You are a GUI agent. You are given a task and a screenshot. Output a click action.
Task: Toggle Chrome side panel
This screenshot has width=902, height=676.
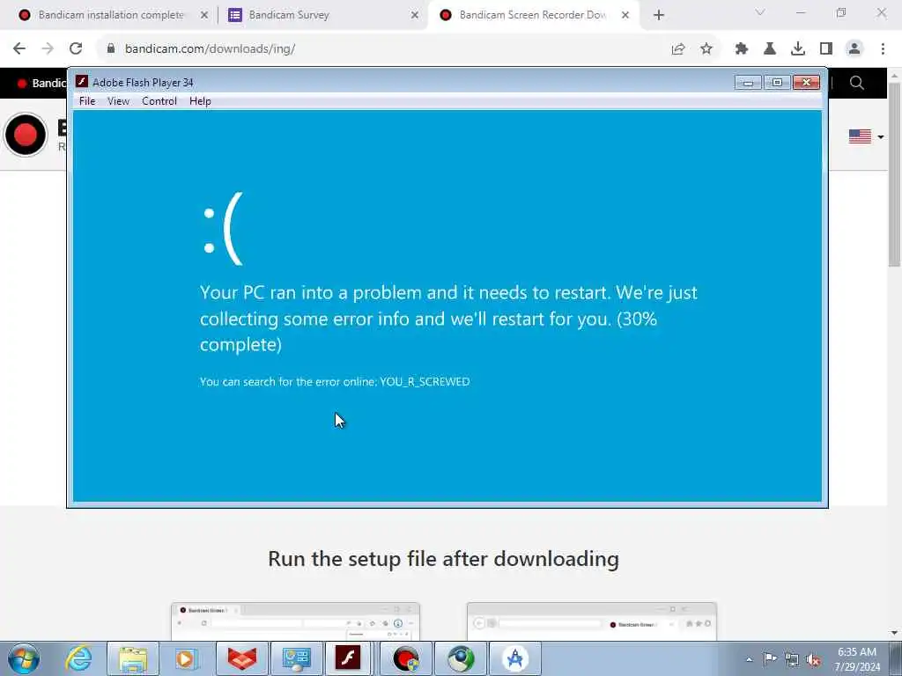click(826, 49)
